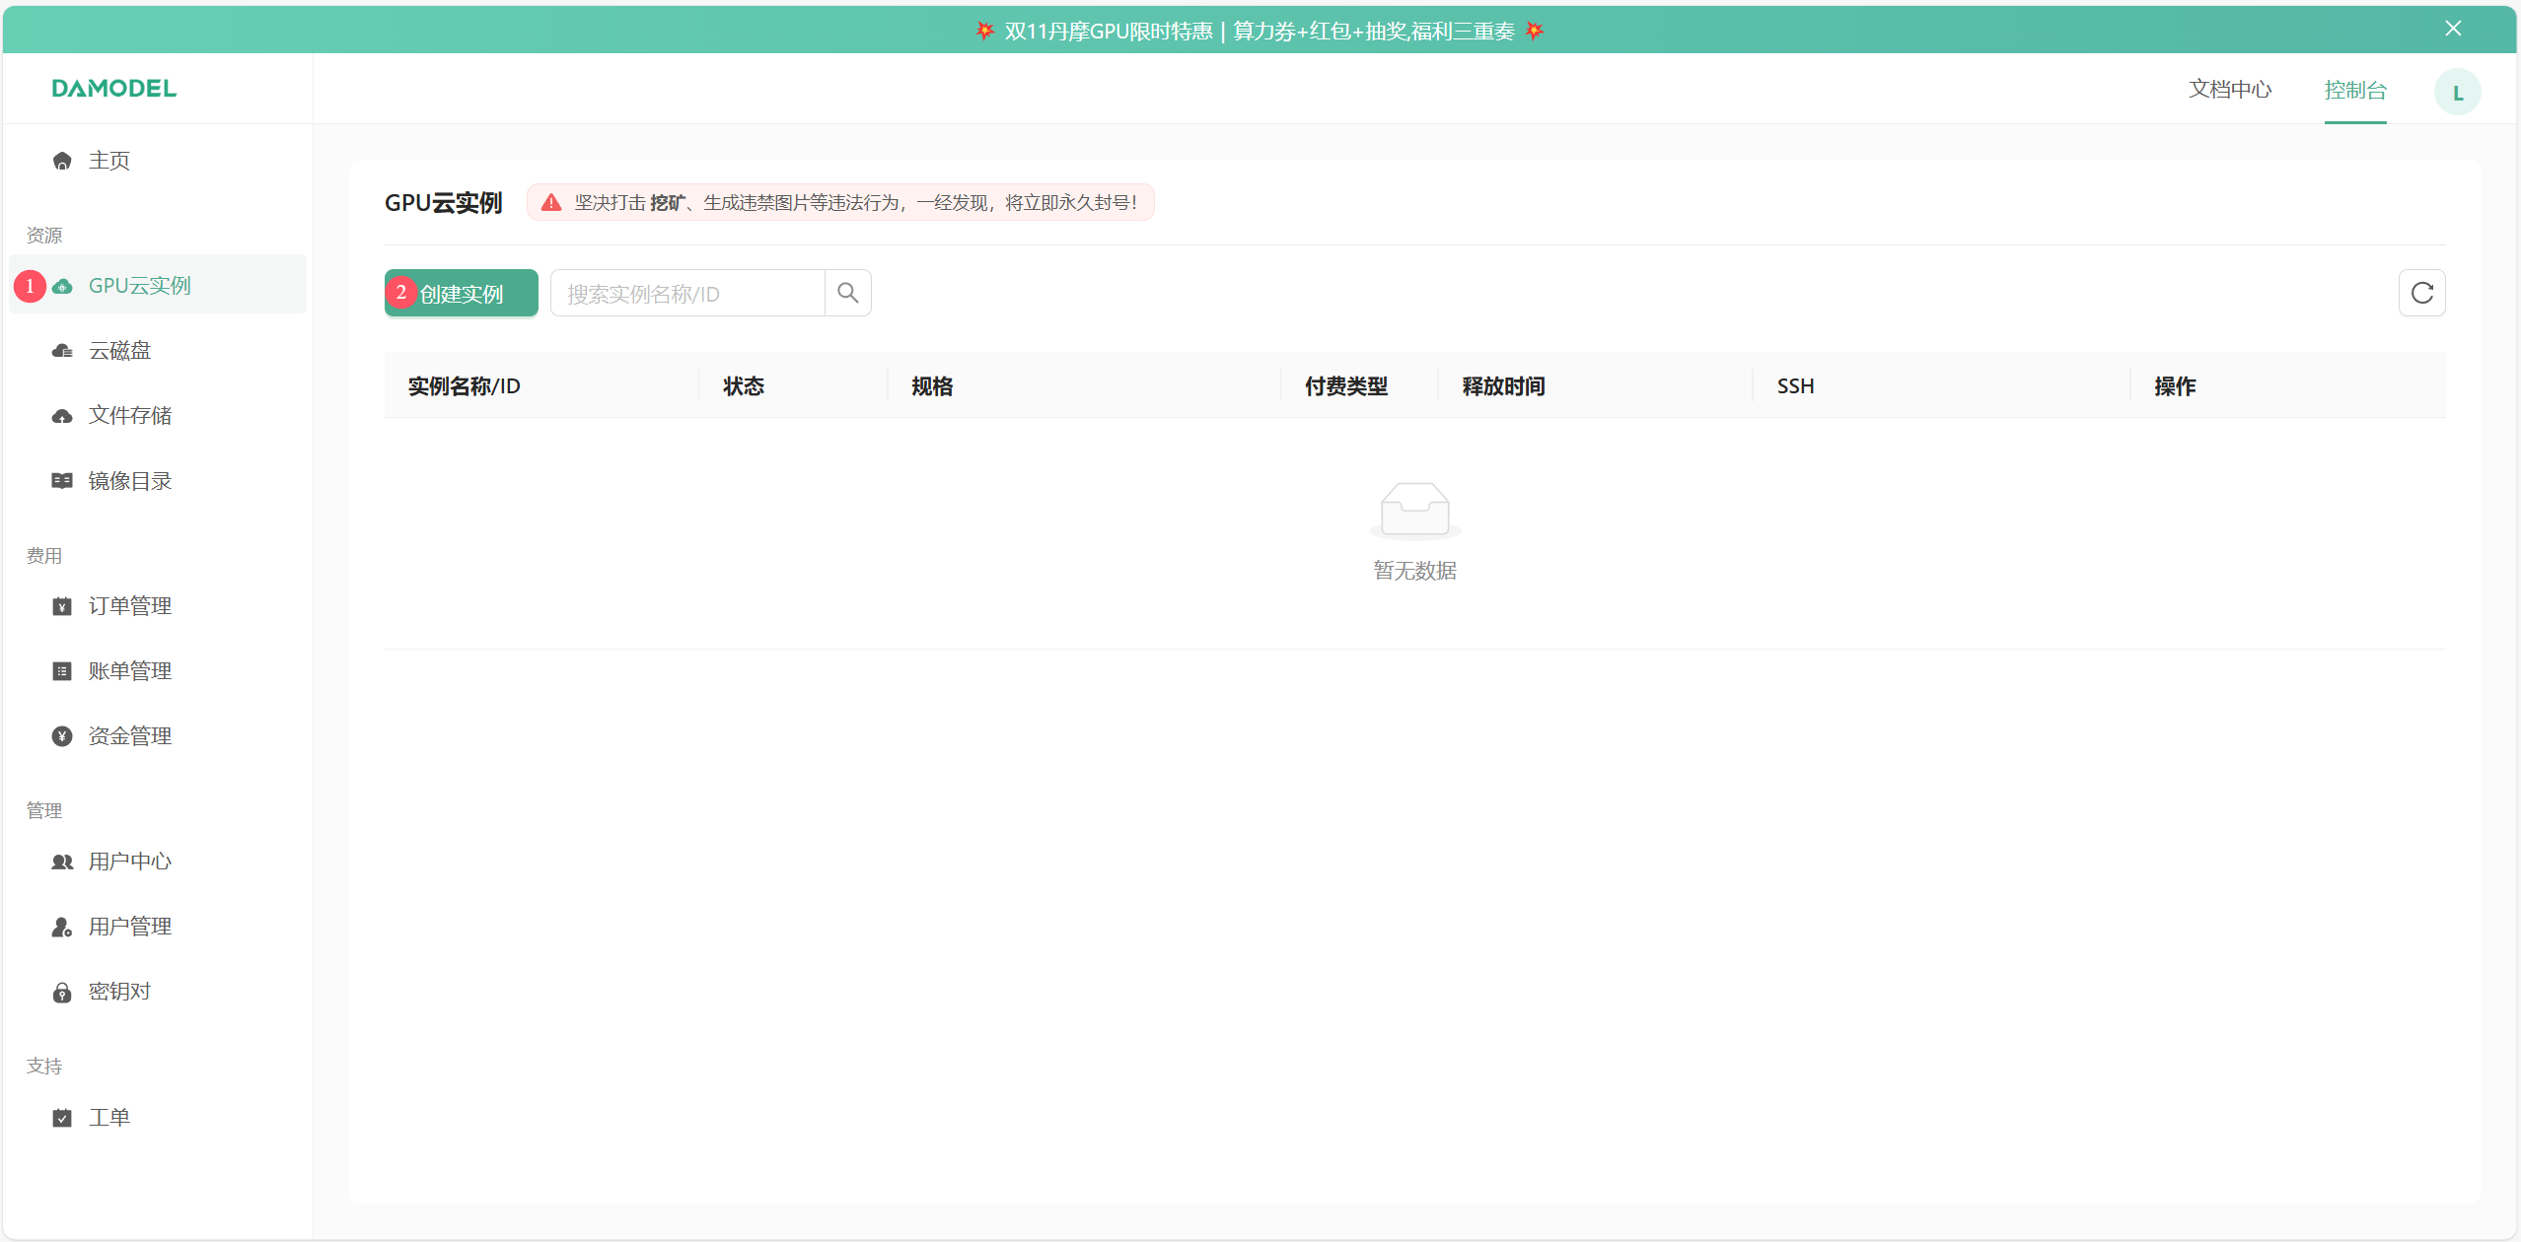
Task: Click the 状态 column header
Action: pyautogui.click(x=744, y=386)
